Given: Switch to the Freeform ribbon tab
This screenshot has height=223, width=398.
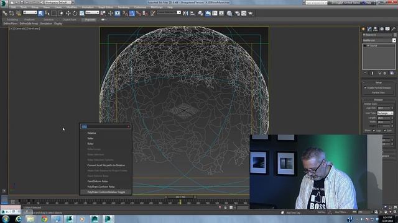Looking at the screenshot, I should (29, 19).
